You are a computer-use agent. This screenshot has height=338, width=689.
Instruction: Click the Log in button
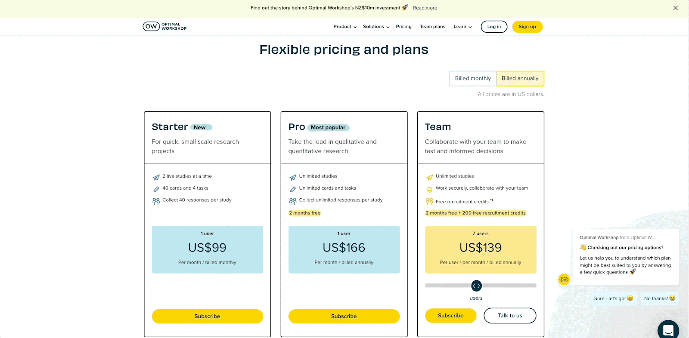[494, 27]
